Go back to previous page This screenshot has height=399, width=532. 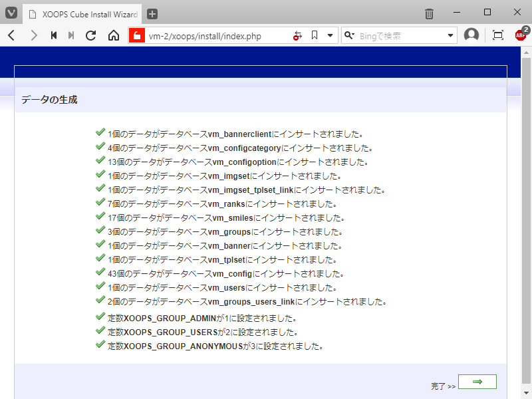point(11,35)
